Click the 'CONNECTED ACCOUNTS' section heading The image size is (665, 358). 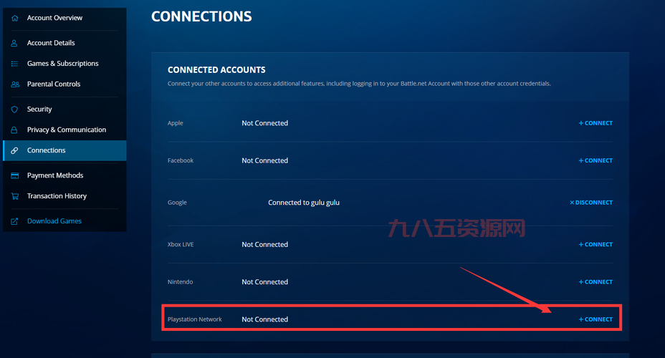(x=216, y=70)
